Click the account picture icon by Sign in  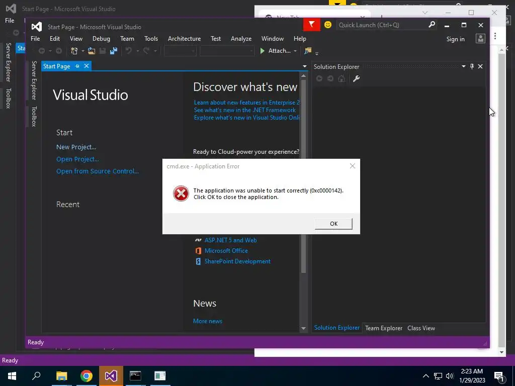[480, 39]
